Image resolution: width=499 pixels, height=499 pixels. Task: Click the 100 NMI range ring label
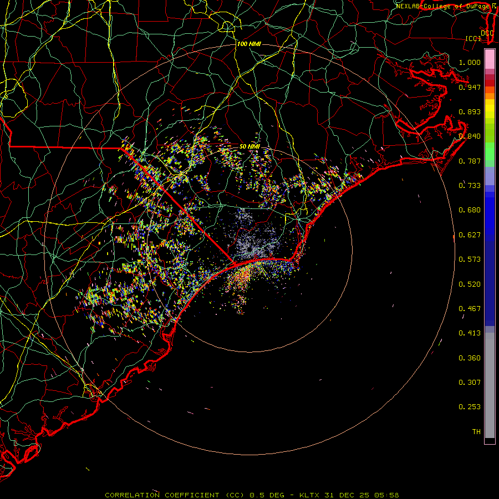(249, 44)
